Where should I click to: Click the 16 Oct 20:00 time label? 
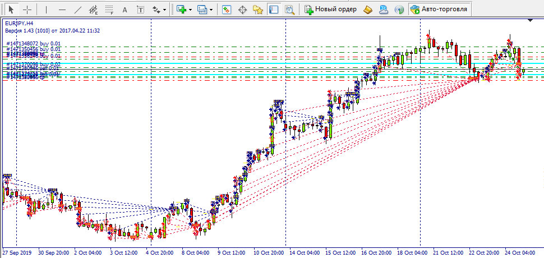click(376, 252)
